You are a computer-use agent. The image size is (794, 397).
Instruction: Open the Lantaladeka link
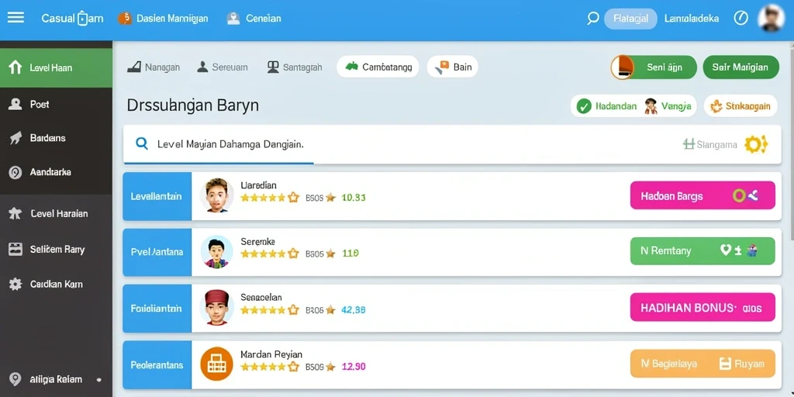pos(691,19)
